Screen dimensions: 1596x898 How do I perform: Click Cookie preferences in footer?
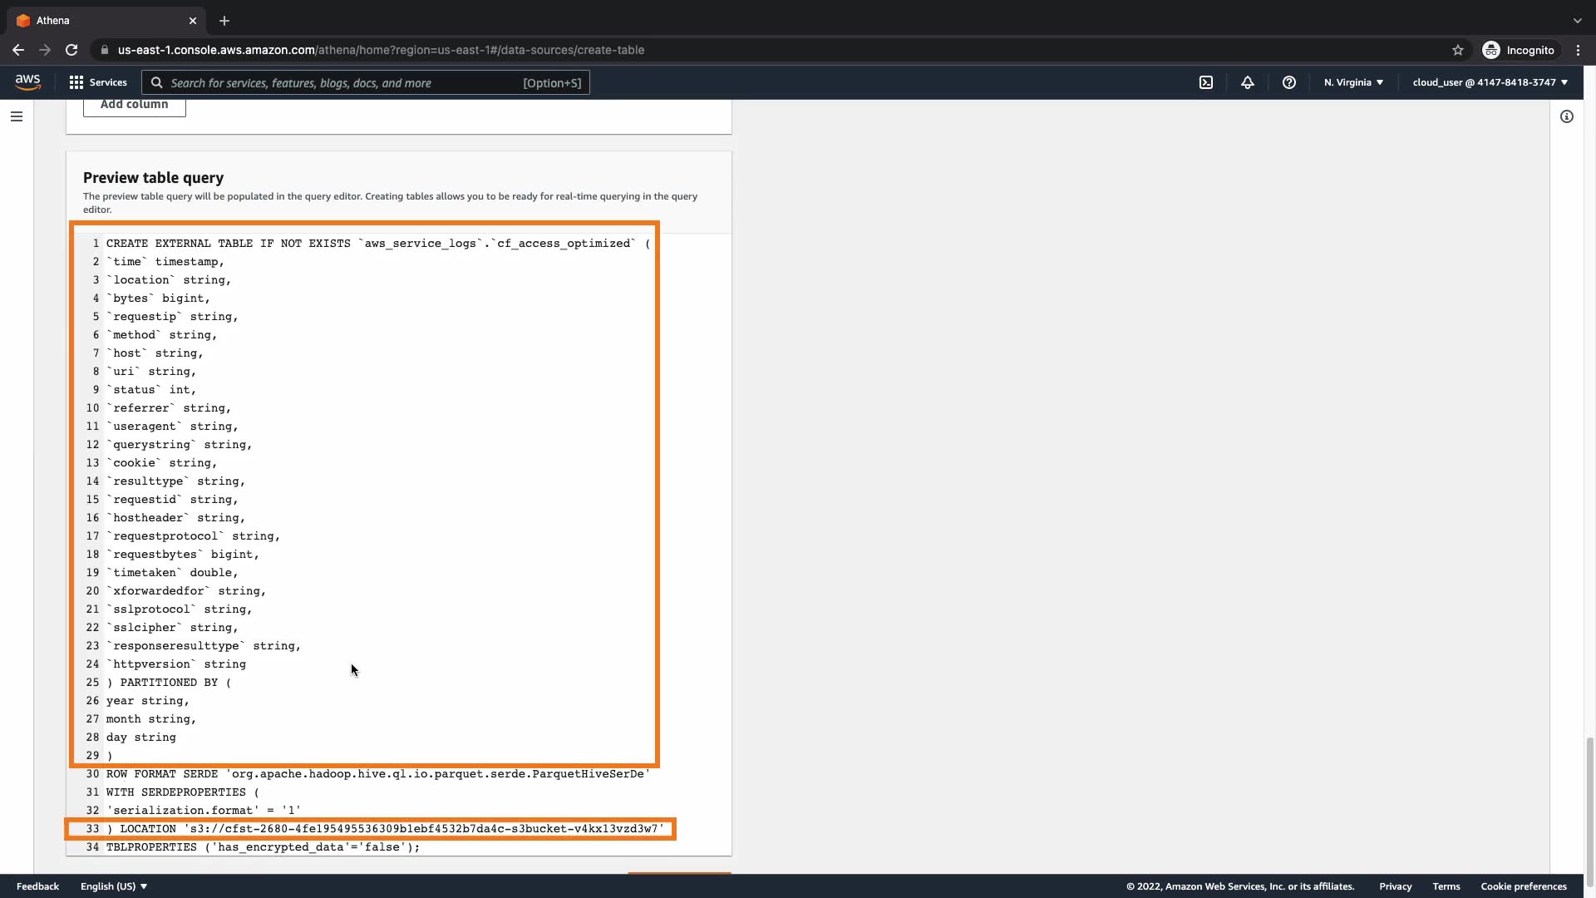(x=1523, y=886)
